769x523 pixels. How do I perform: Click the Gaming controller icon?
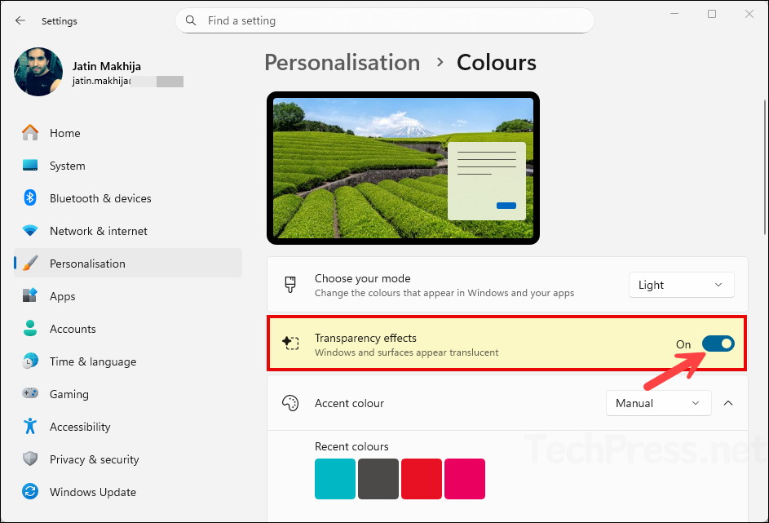click(x=30, y=394)
